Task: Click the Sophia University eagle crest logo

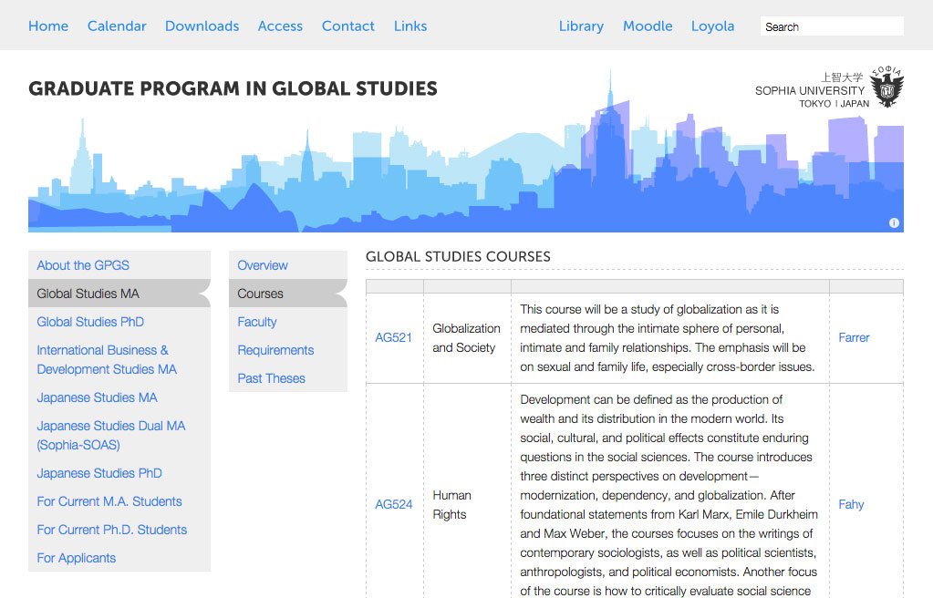Action: coord(887,87)
